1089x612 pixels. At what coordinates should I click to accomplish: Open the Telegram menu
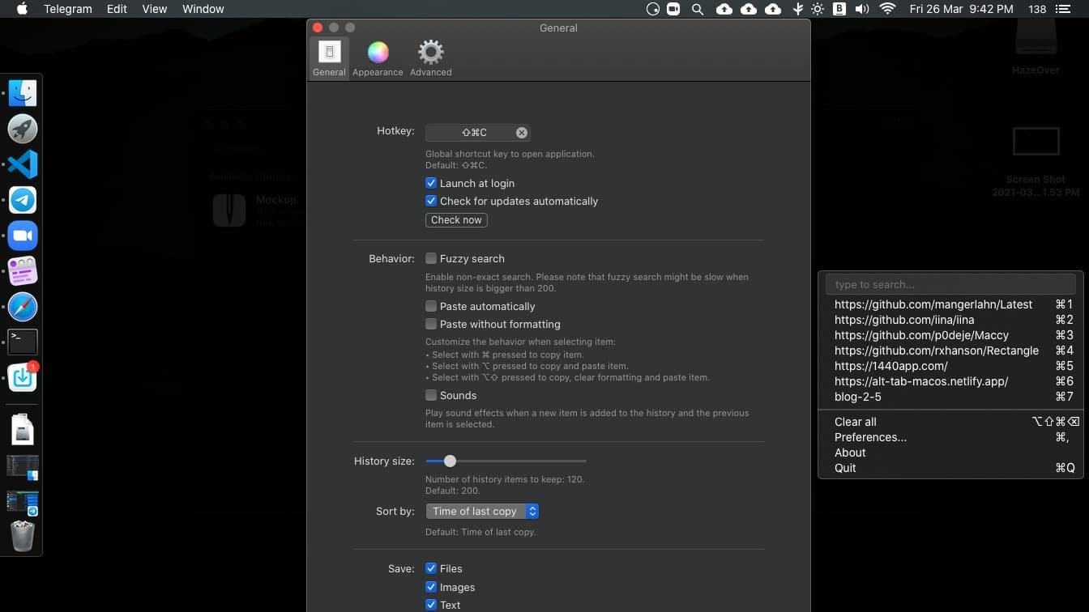point(67,9)
